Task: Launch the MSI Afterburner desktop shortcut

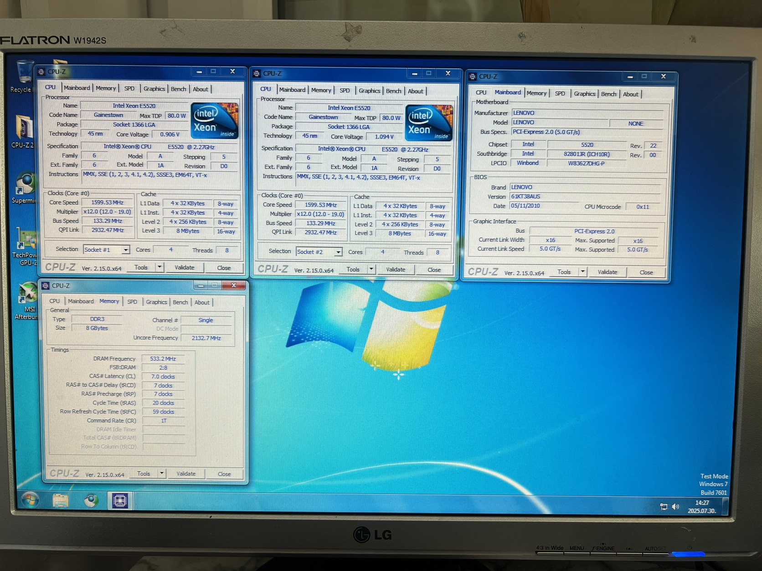Action: click(x=27, y=301)
